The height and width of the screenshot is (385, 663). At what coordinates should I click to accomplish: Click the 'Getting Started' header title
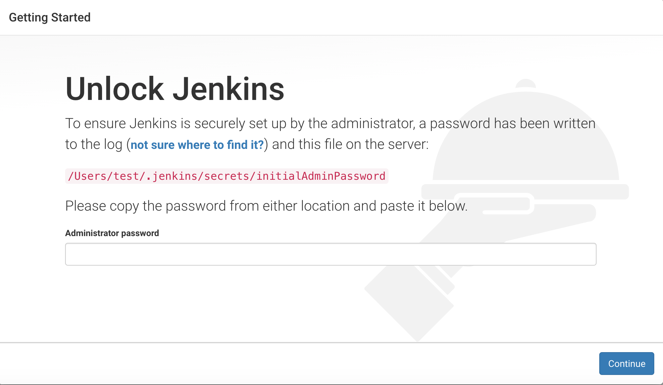point(50,17)
